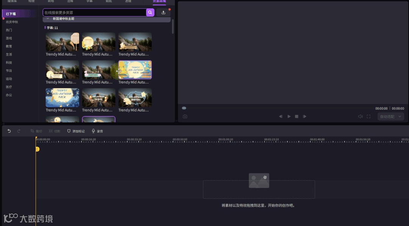The height and width of the screenshot is (226, 409).
Task: Undo the last timeline action
Action: (9, 131)
